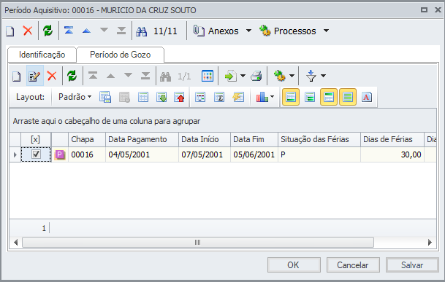Screen dimensions: 445x282
Task: Expand the chart dropdown arrow
Action: point(272,97)
